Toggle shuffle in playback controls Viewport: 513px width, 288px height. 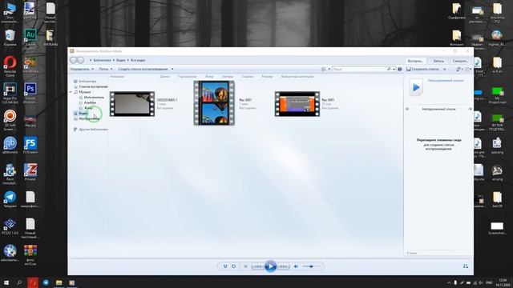click(x=225, y=266)
